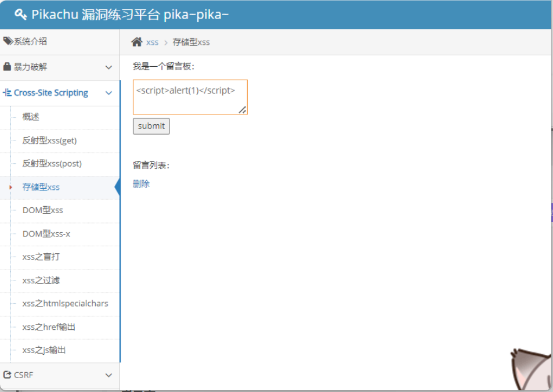Open the 系统介绍 menu item
553x392 pixels.
(x=60, y=42)
